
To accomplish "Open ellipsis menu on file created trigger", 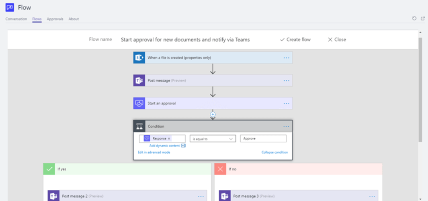I will point(286,58).
